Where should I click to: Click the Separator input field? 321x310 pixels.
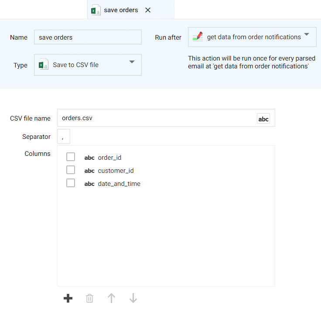coord(64,136)
